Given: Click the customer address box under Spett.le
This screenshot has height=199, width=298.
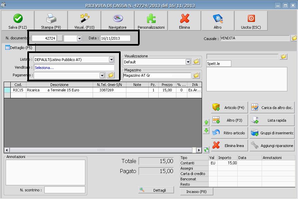Looking at the screenshot, I should click(247, 79).
